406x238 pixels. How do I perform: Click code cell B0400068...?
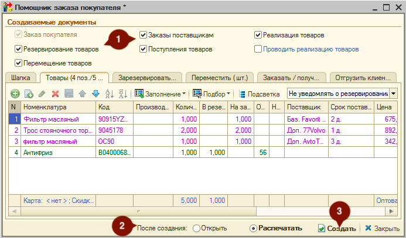[114, 153]
